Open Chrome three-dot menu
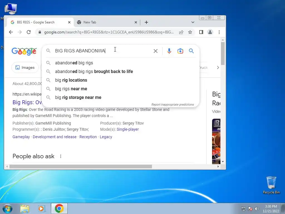Viewport: 285px width, 214px height. pyautogui.click(x=219, y=32)
